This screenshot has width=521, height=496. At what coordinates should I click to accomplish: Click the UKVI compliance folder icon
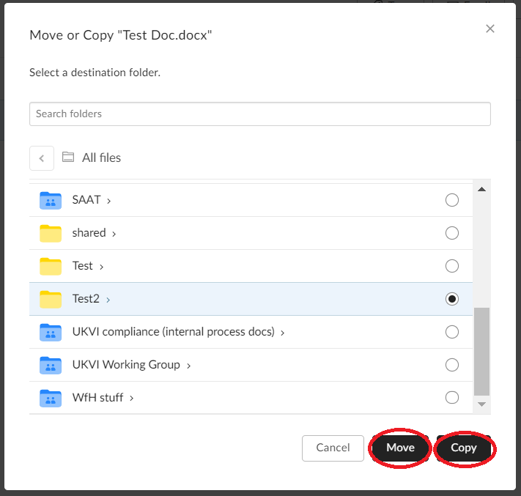(x=51, y=332)
